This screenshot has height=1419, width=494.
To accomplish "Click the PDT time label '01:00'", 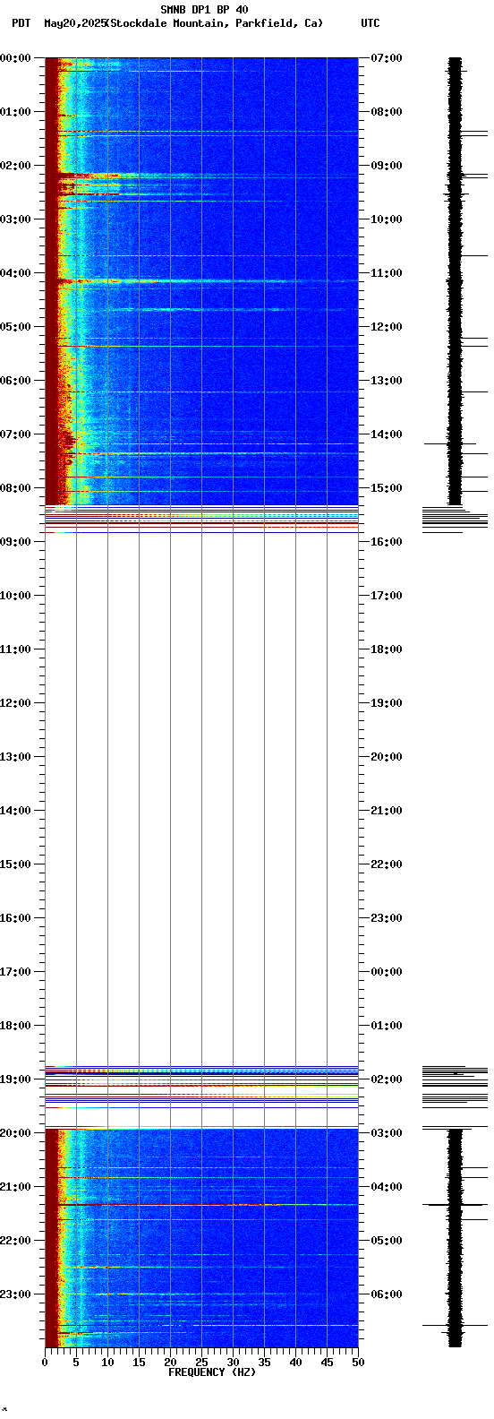I will [16, 111].
